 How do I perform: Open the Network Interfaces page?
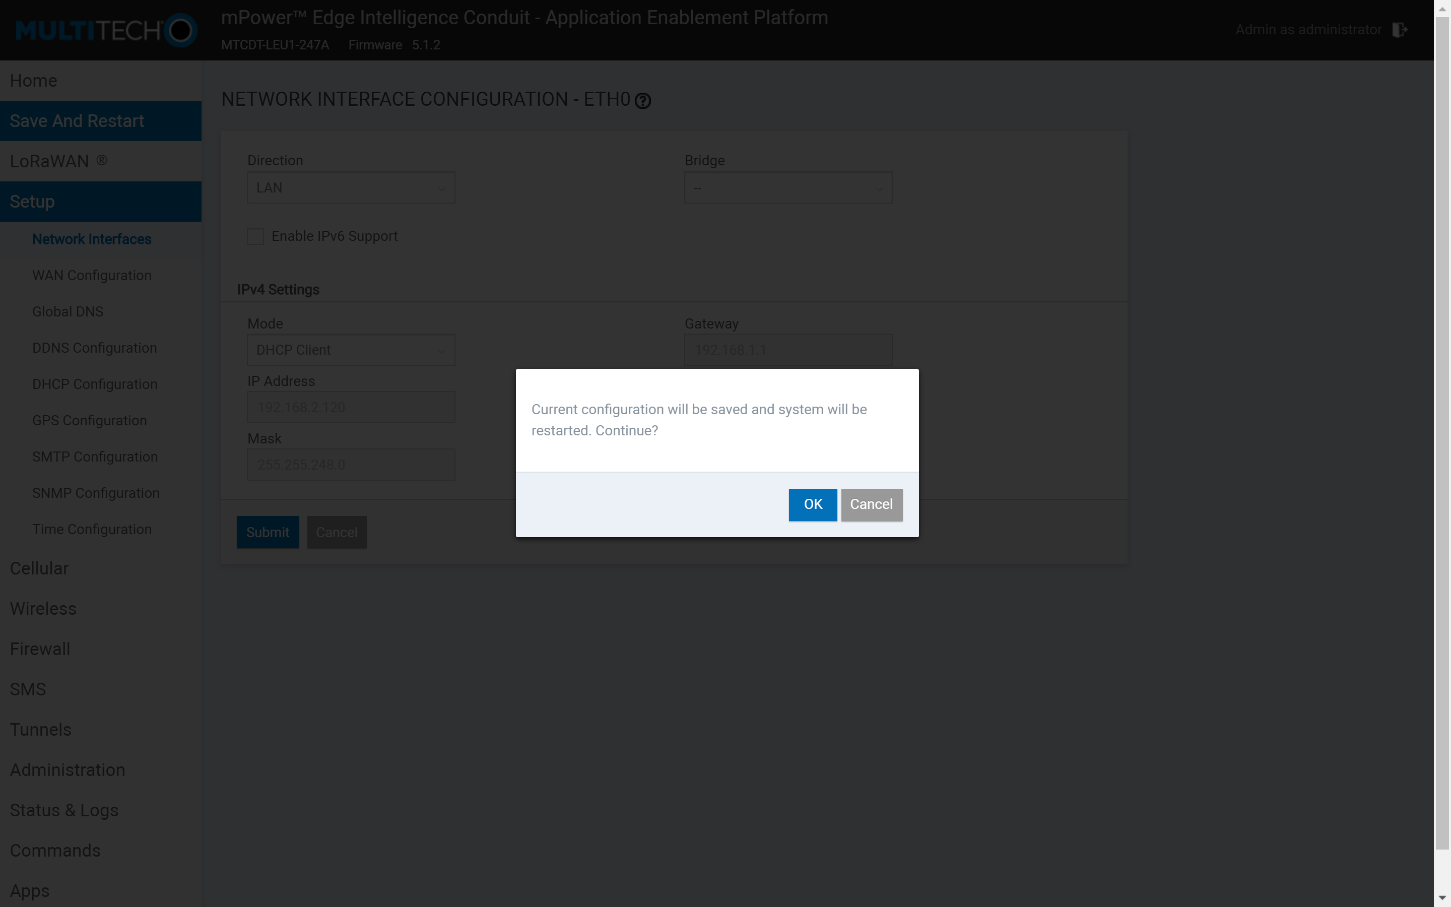coord(91,239)
